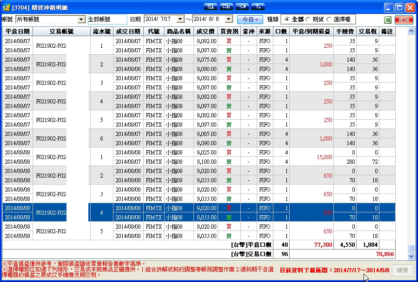Open the 所有帳號 account dropdown
Image resolution: width=418 pixels, height=282 pixels.
point(81,19)
